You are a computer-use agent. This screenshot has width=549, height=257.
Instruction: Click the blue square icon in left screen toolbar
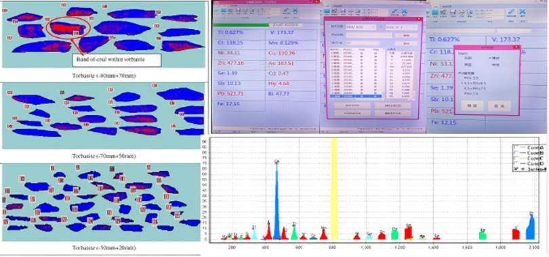pyautogui.click(x=224, y=10)
